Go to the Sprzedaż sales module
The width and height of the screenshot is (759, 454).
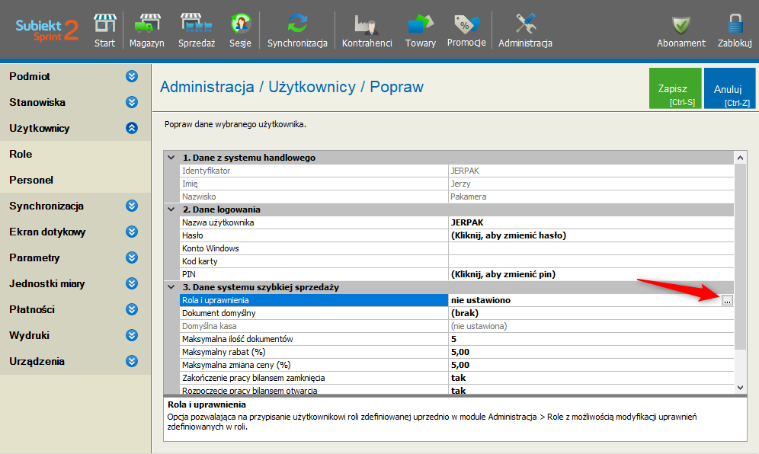click(x=197, y=30)
